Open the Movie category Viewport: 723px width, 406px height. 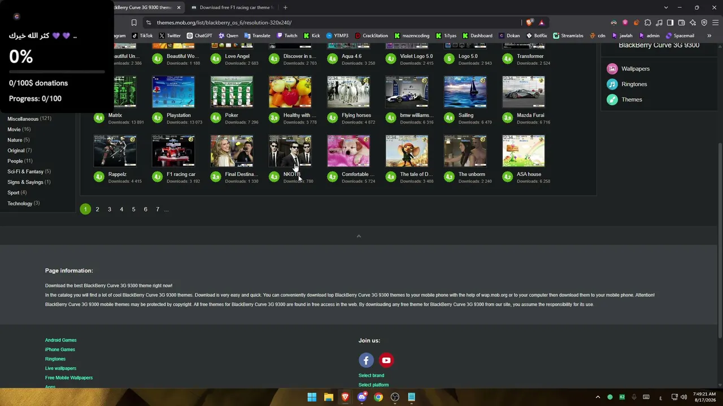pos(14,130)
